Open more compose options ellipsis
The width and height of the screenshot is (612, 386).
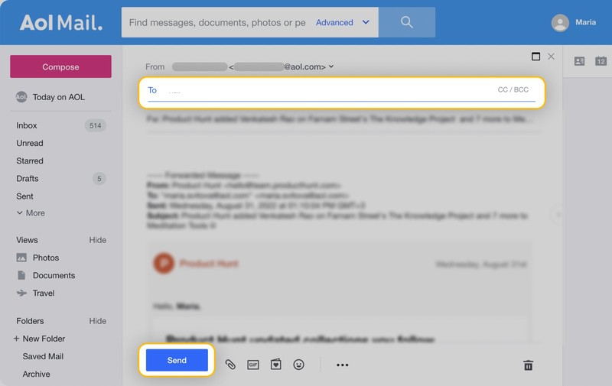[342, 365]
